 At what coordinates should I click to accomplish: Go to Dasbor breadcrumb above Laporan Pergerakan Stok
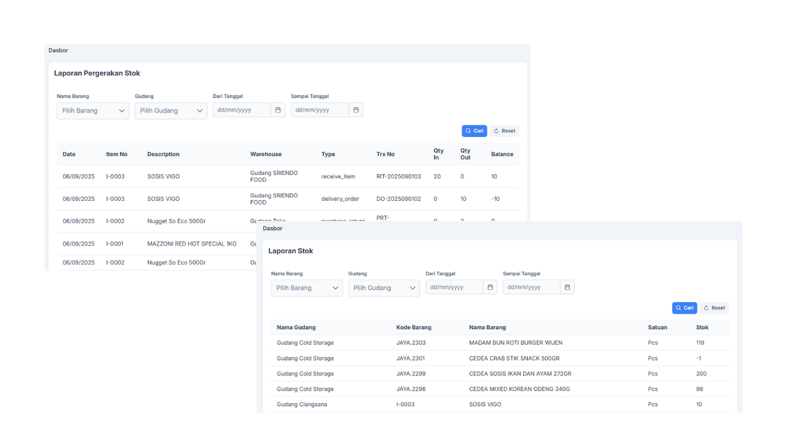[x=58, y=51]
